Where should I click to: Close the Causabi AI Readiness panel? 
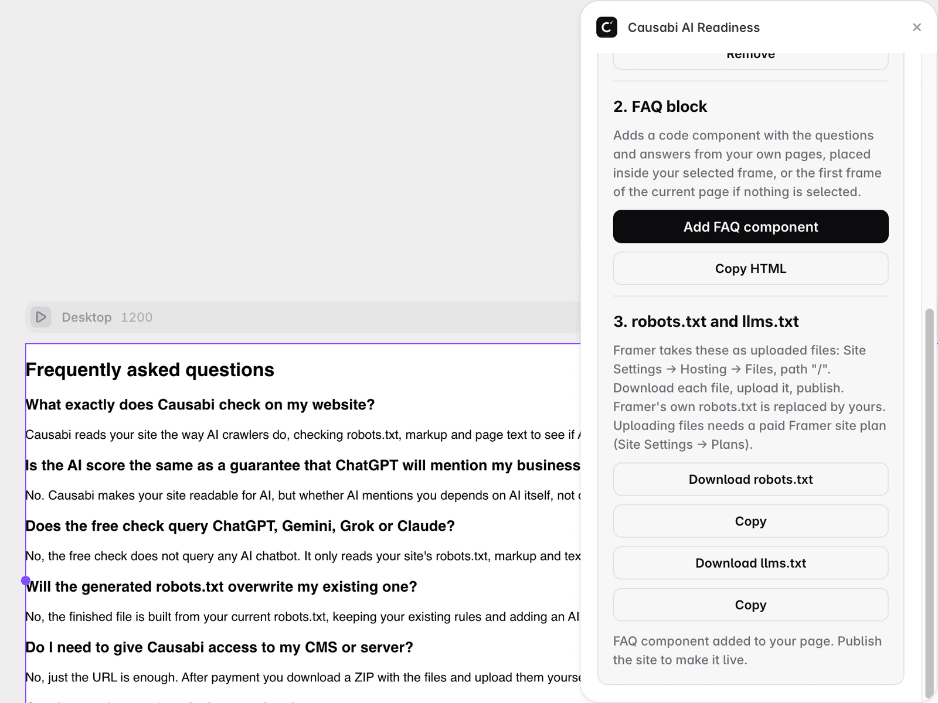click(x=917, y=27)
